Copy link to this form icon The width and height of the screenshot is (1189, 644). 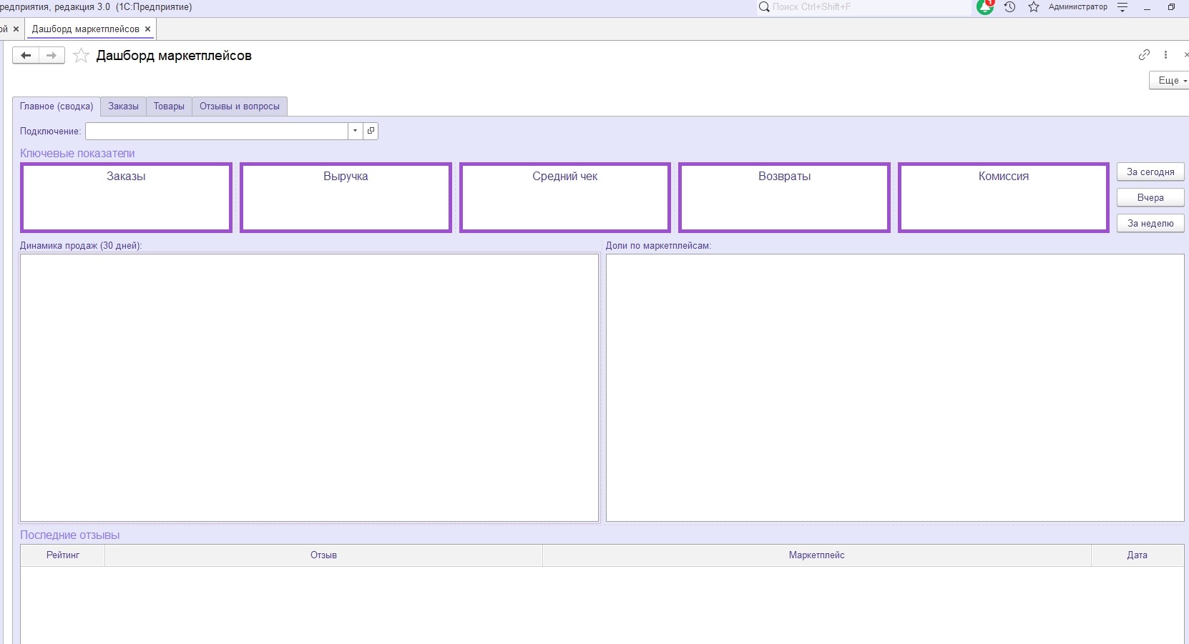1145,55
